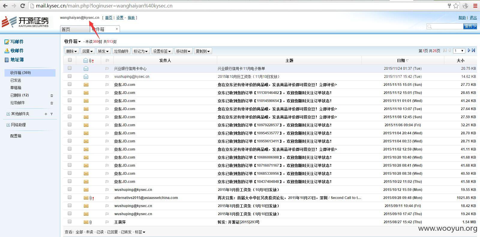This screenshot has width=480, height=237.
Task: Click the envelope read-status column header icon
Action: [x=85, y=60]
